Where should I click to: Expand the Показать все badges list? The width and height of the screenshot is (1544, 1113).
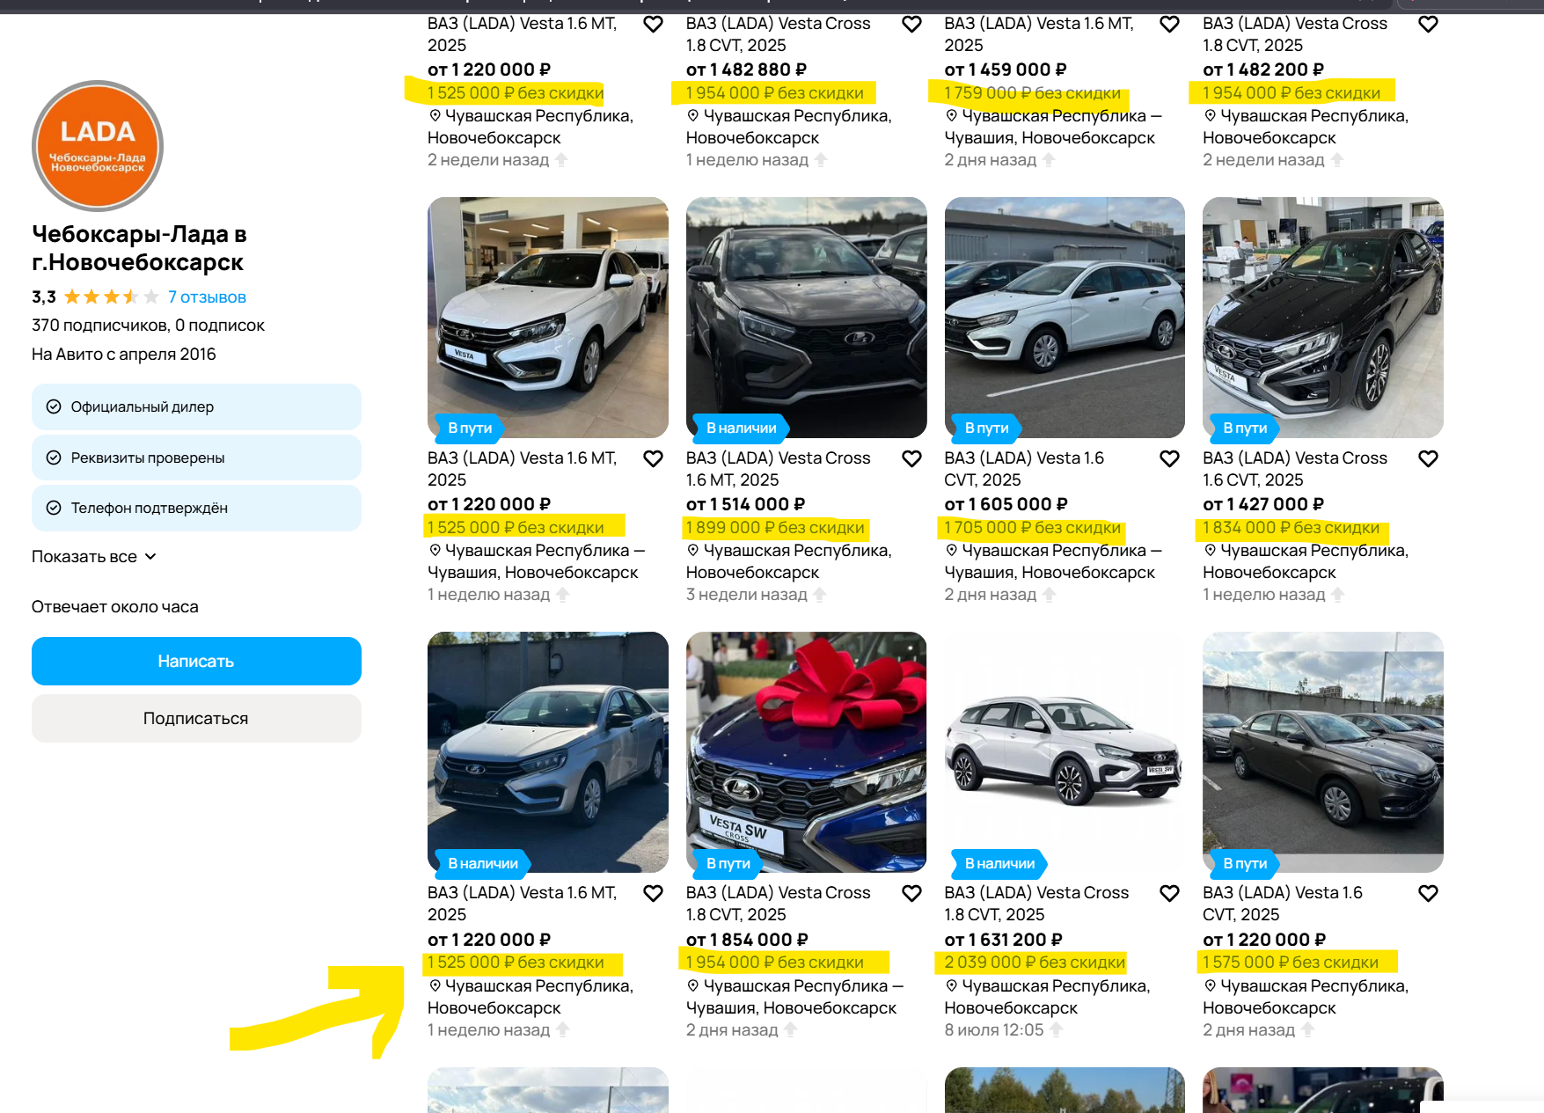pos(94,556)
